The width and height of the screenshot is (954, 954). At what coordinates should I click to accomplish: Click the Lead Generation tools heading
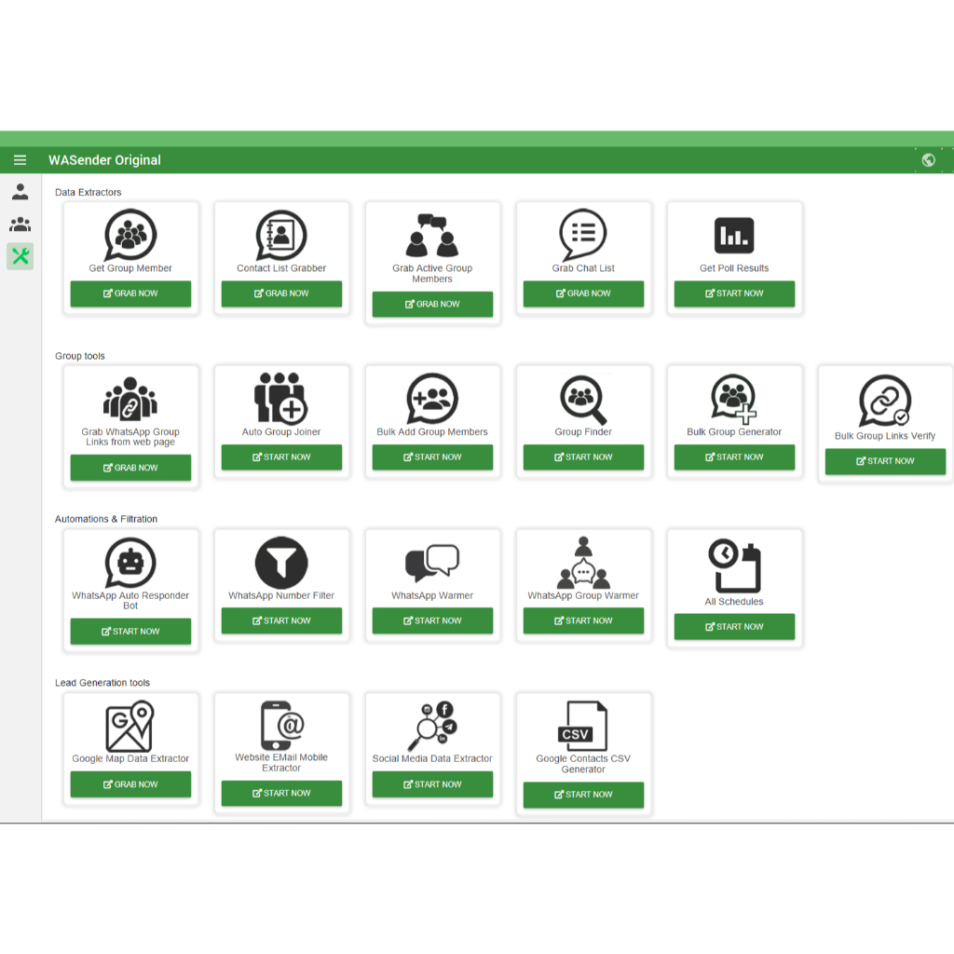coord(102,683)
